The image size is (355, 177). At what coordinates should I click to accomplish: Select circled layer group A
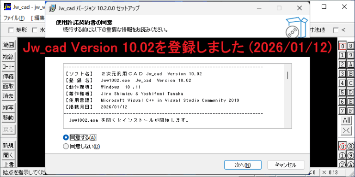[x=351, y=165]
